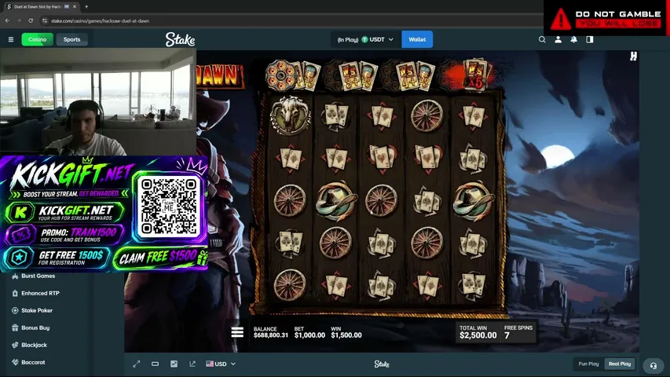Switch to Real Play mode
The image size is (670, 377).
[620, 364]
